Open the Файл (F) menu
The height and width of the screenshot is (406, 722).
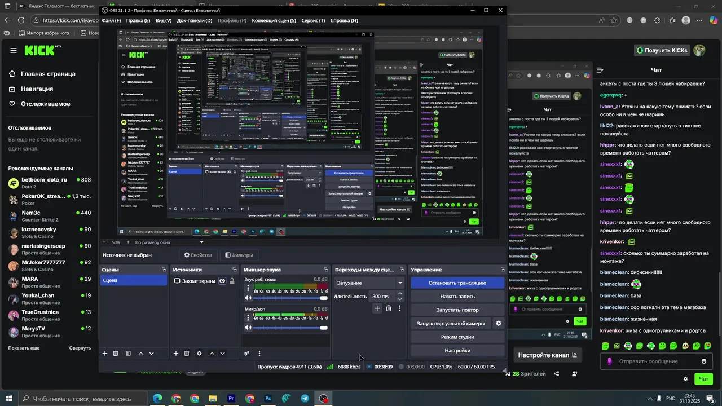coord(111,20)
